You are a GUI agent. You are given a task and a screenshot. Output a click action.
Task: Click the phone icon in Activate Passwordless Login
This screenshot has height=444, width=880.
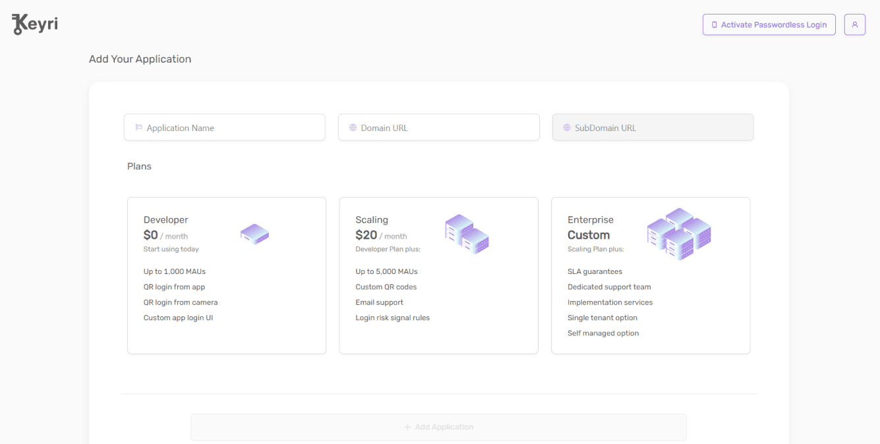[714, 25]
